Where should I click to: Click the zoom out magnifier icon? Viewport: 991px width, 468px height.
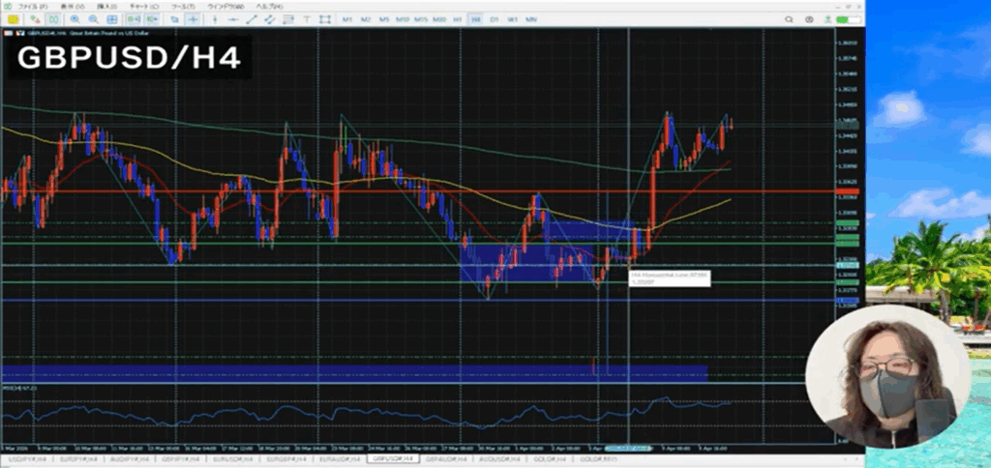[x=93, y=19]
